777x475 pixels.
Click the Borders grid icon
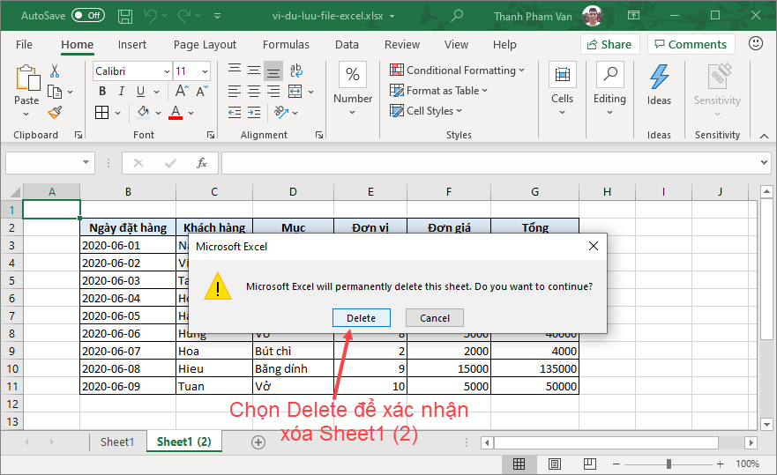pyautogui.click(x=102, y=113)
